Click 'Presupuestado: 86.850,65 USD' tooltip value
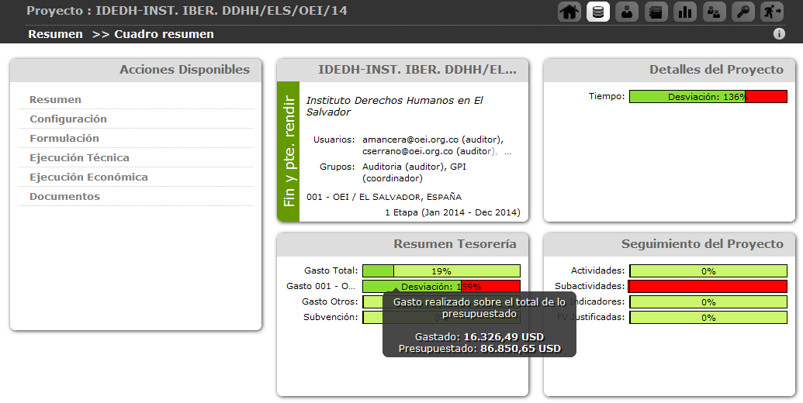Screen dimensions: 803x403 (x=479, y=349)
